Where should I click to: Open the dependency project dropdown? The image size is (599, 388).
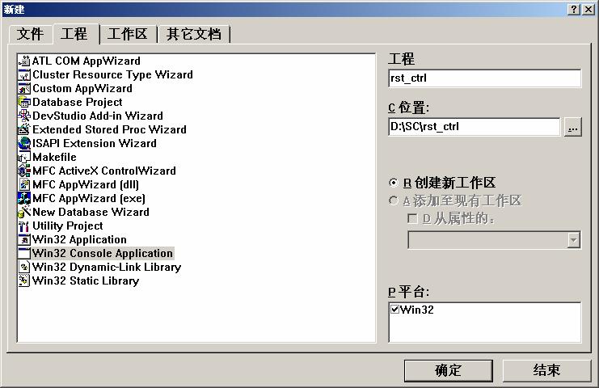tap(573, 240)
